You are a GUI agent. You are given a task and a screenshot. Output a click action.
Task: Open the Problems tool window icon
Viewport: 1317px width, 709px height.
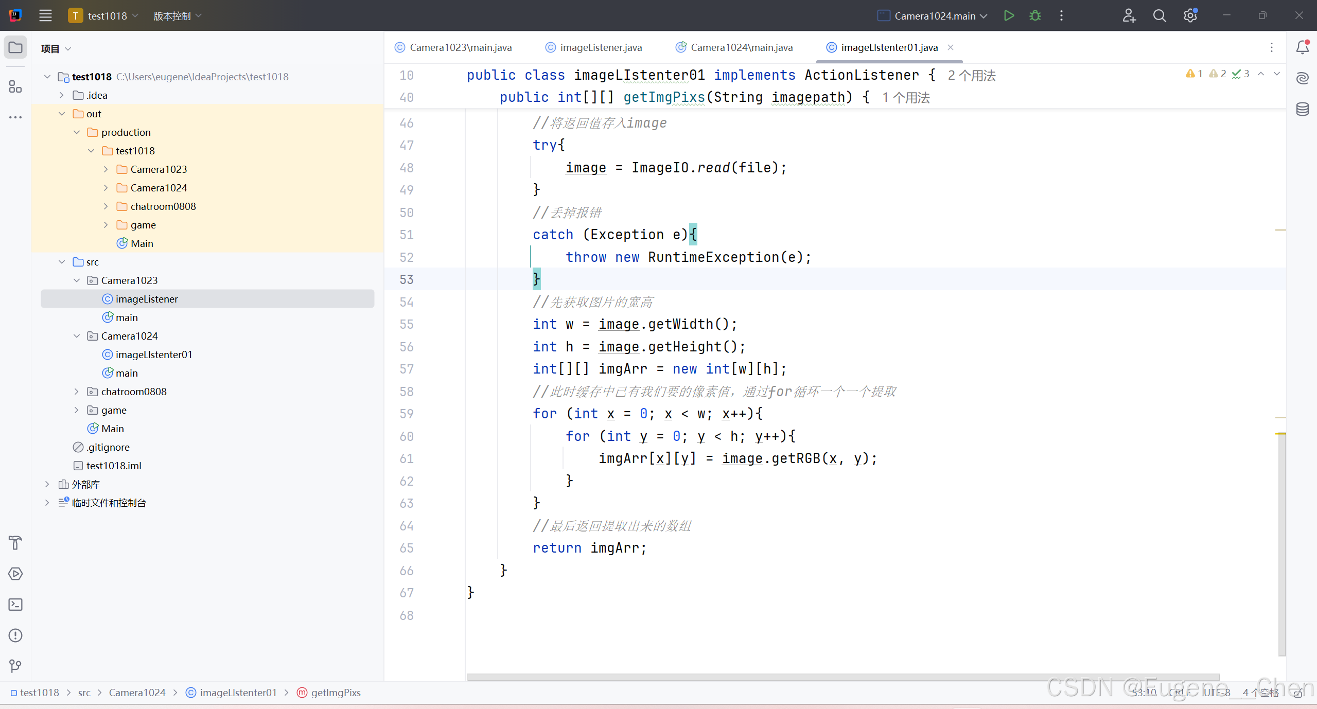(15, 635)
